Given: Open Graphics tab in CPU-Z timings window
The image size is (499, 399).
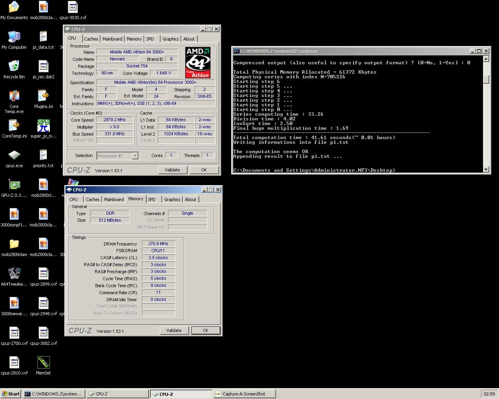Looking at the screenshot, I should [x=172, y=199].
